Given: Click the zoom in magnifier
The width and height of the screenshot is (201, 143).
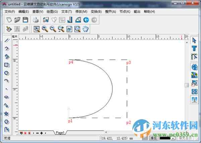Looking at the screenshot, I should (x=45, y=29).
